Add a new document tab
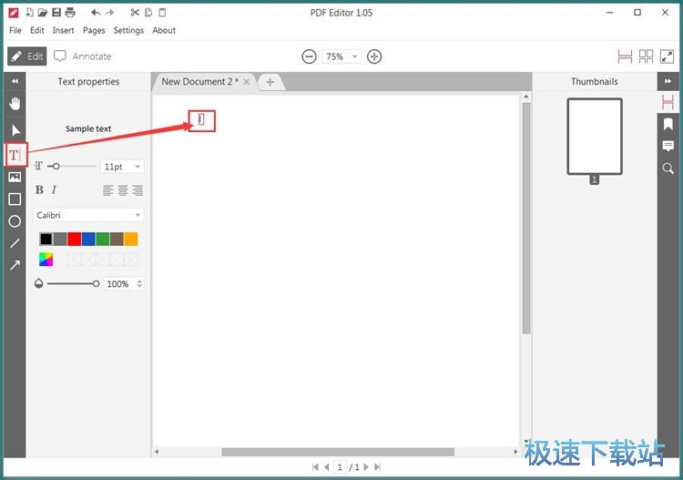The image size is (683, 480). coord(270,82)
